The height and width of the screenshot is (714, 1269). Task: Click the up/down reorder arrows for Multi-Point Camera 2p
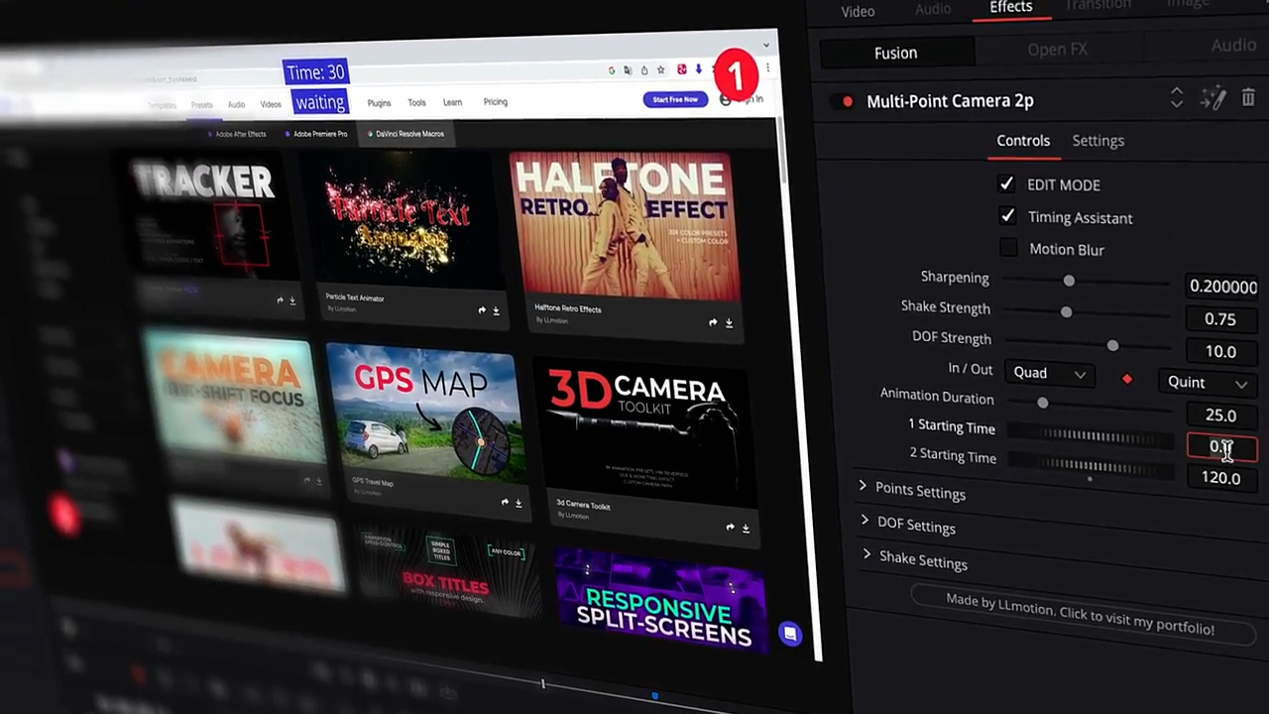[1177, 97]
